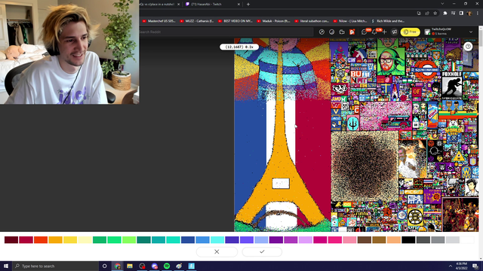Open Chrome tab search chevron
The height and width of the screenshot is (271, 483).
tap(442, 4)
